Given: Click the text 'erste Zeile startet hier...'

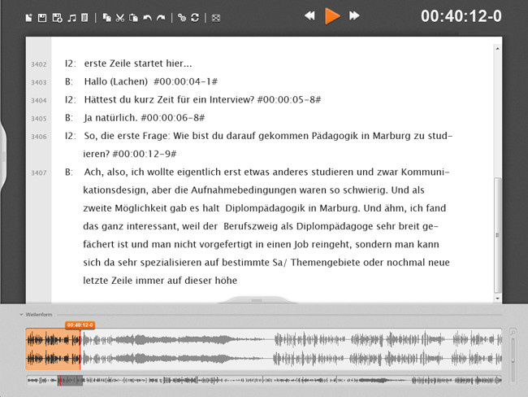Looking at the screenshot, I should pyautogui.click(x=138, y=63).
